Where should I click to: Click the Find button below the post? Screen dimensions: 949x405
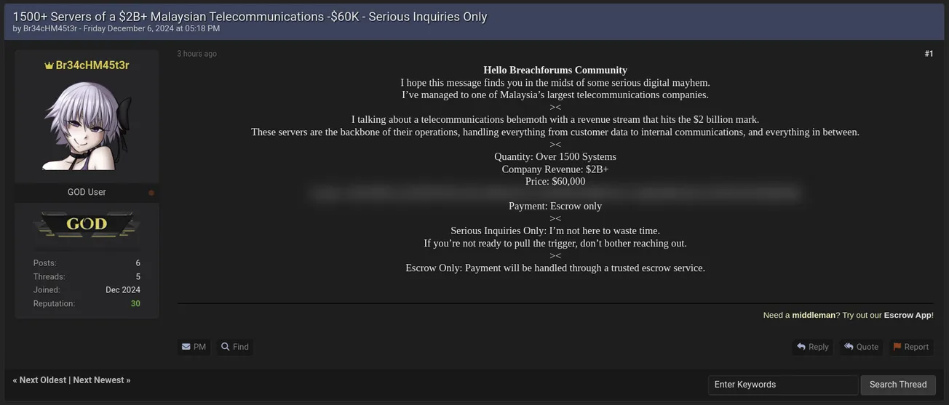[235, 347]
